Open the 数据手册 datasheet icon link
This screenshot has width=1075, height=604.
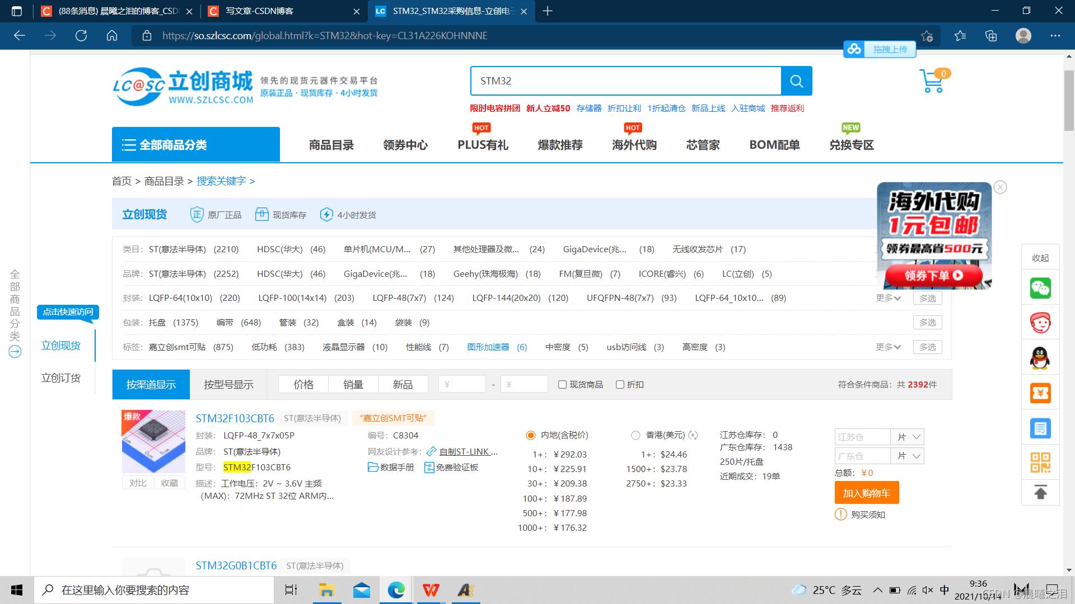tap(373, 468)
